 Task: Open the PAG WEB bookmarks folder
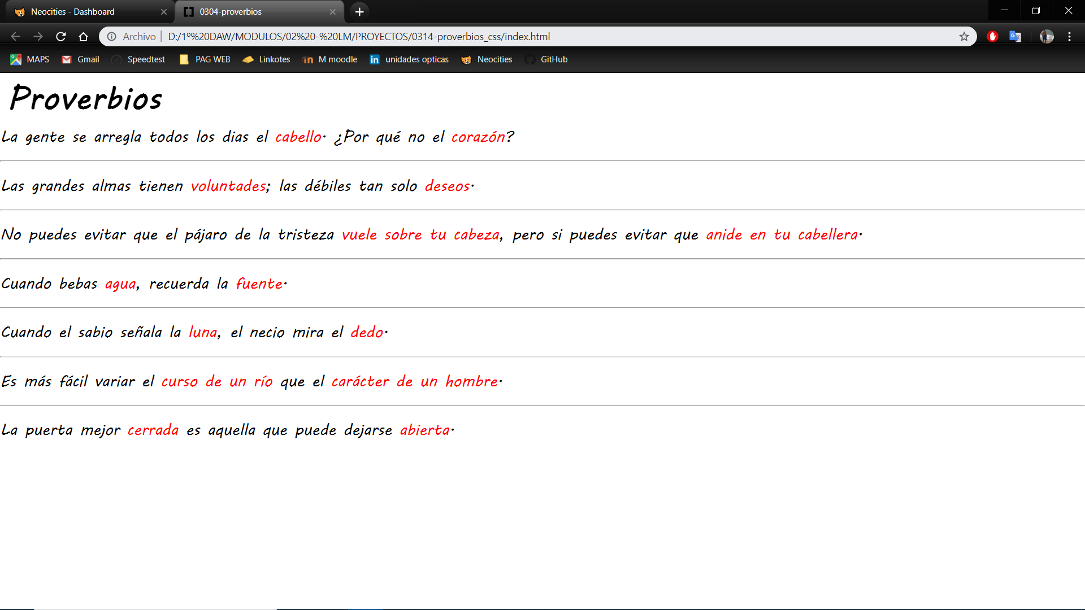coord(205,59)
